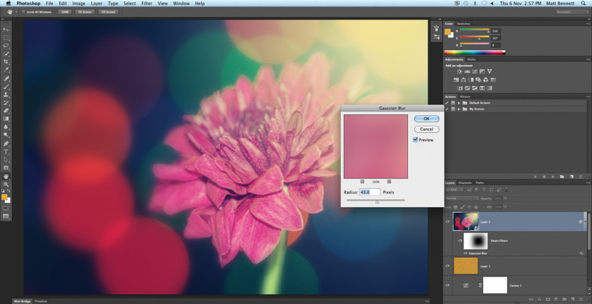Toggle Gaussian Blur filter visibility eye
The image size is (592, 304).
point(466,254)
